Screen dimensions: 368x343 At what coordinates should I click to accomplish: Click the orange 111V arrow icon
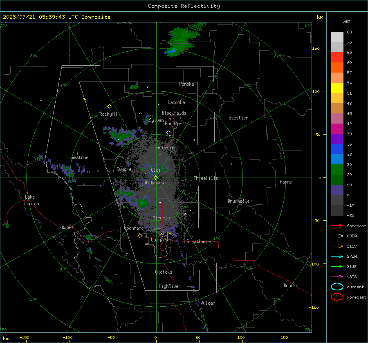click(337, 246)
